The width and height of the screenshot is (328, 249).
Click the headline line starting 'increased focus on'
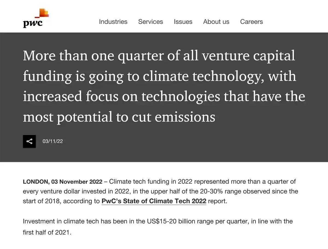(x=164, y=96)
